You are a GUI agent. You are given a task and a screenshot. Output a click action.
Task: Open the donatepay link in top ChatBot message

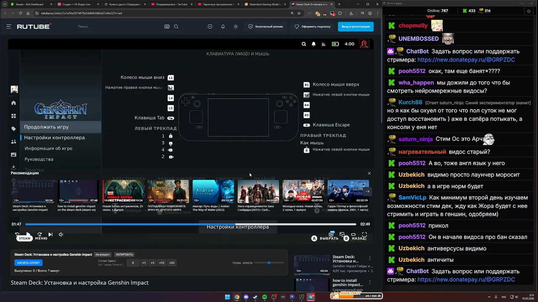pos(466,60)
